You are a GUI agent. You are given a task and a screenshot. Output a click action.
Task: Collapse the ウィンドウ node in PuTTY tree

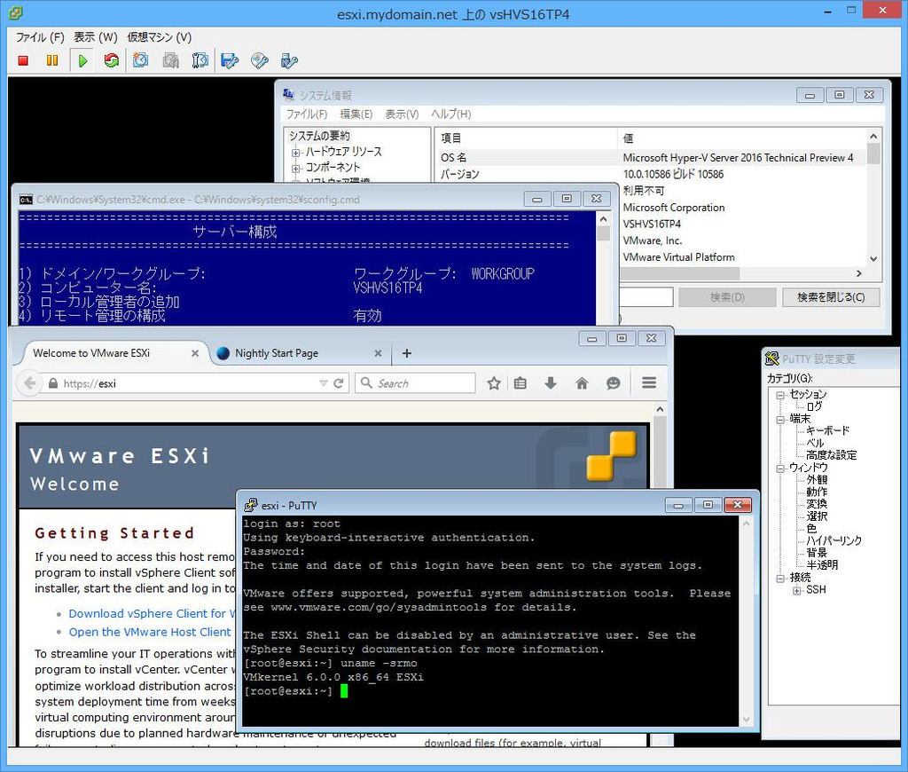tap(780, 468)
